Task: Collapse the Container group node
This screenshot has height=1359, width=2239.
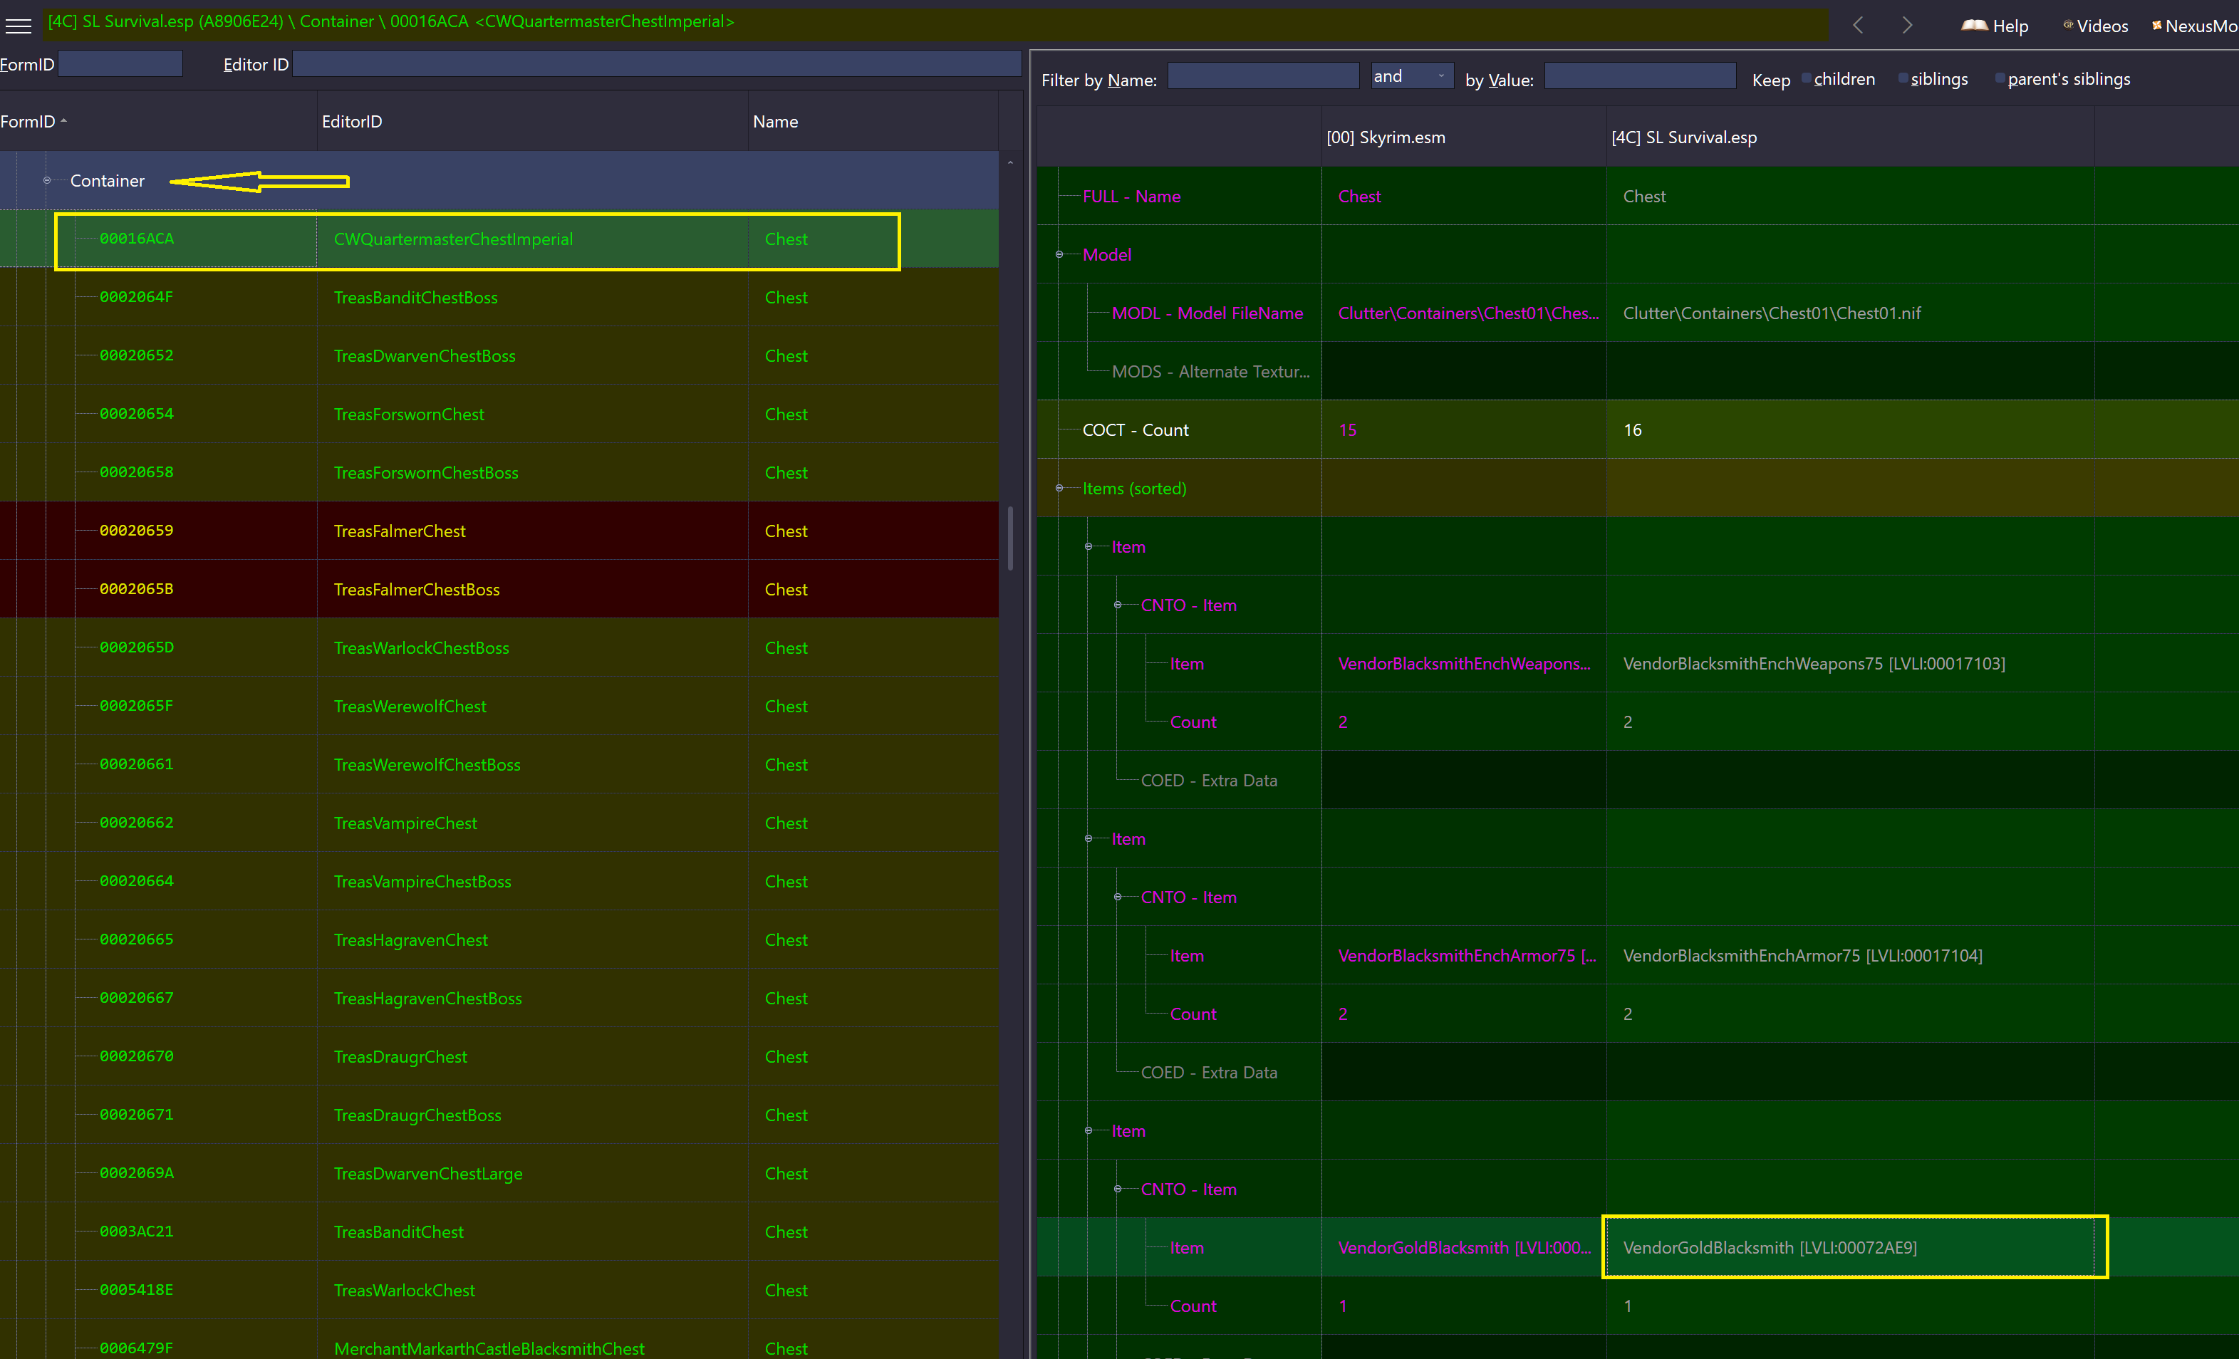Action: pyautogui.click(x=47, y=181)
